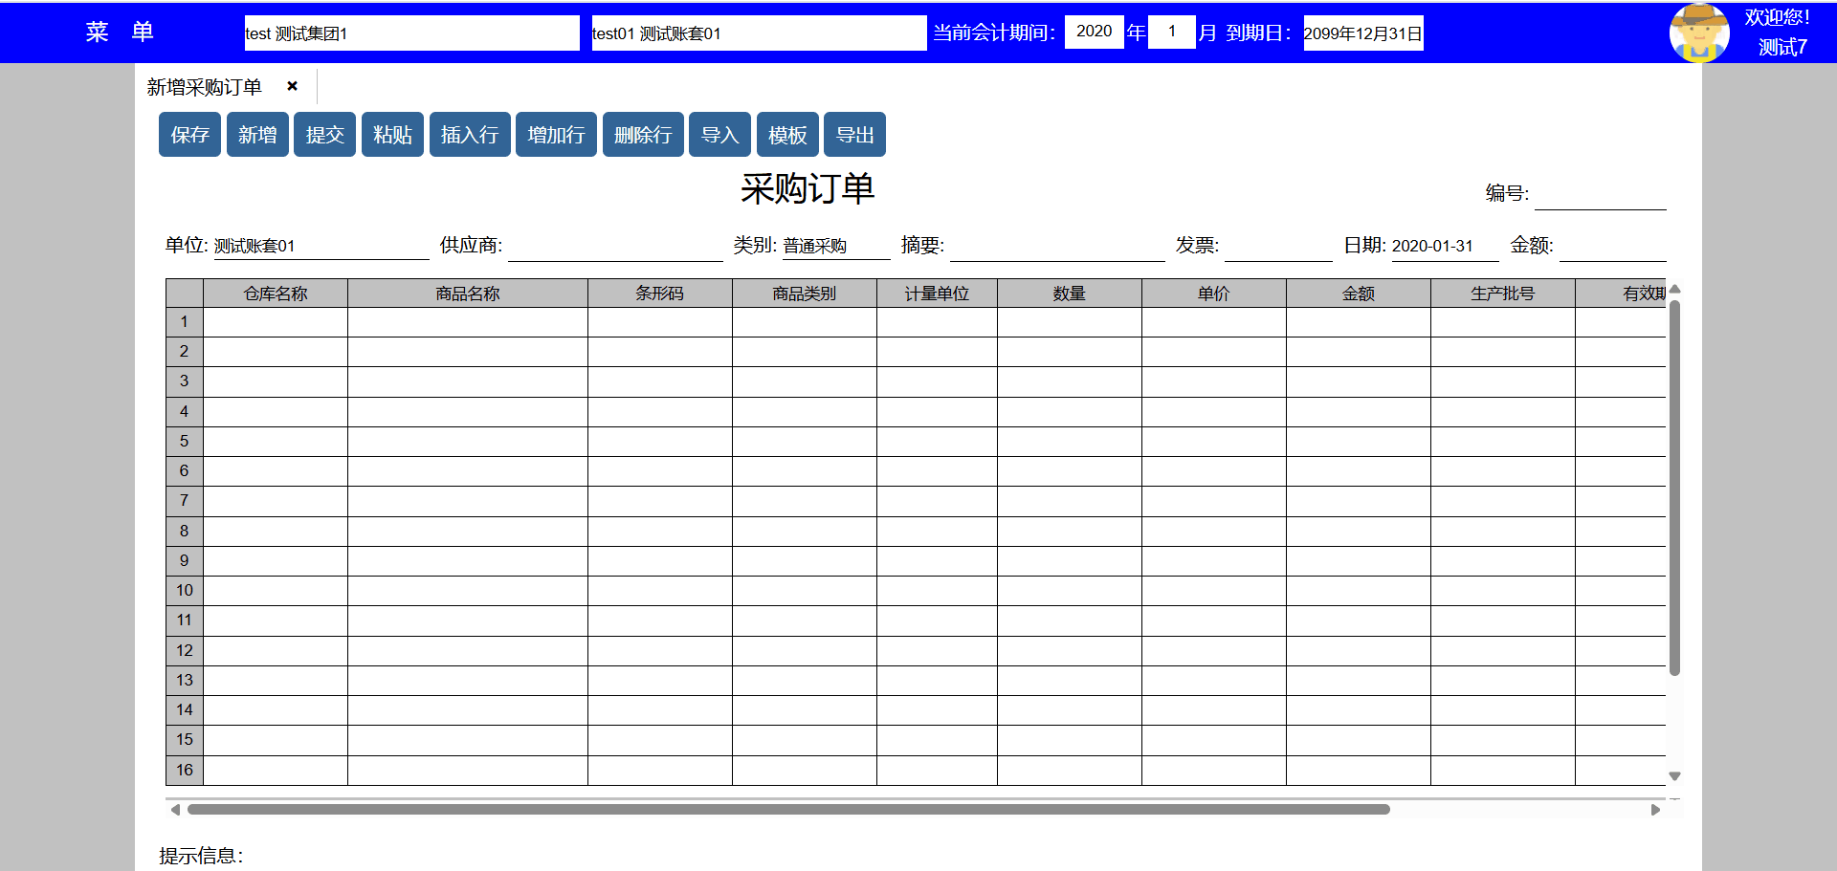This screenshot has height=871, width=1837.
Task: Open the 导入 import function
Action: click(719, 135)
